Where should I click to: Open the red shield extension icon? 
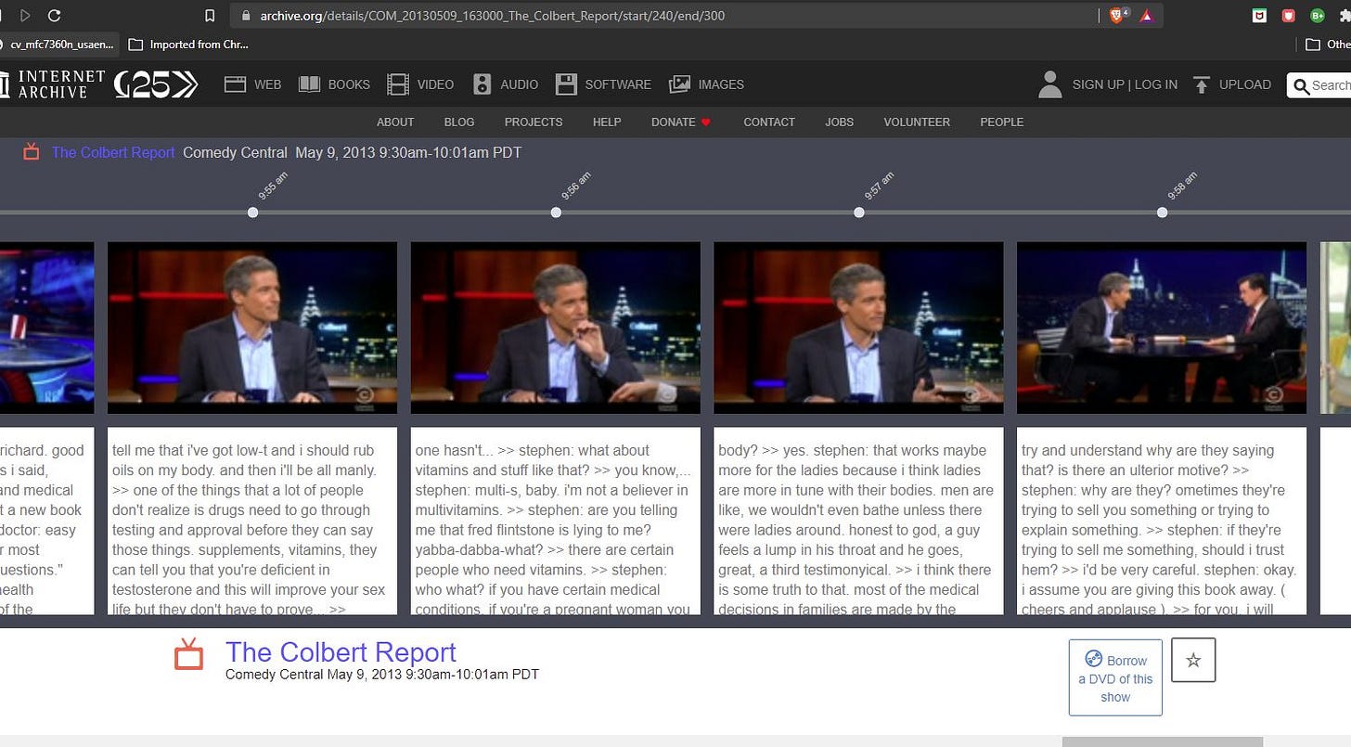click(1288, 16)
